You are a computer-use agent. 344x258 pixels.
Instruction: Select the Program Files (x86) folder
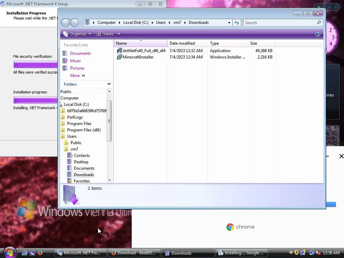click(x=84, y=130)
